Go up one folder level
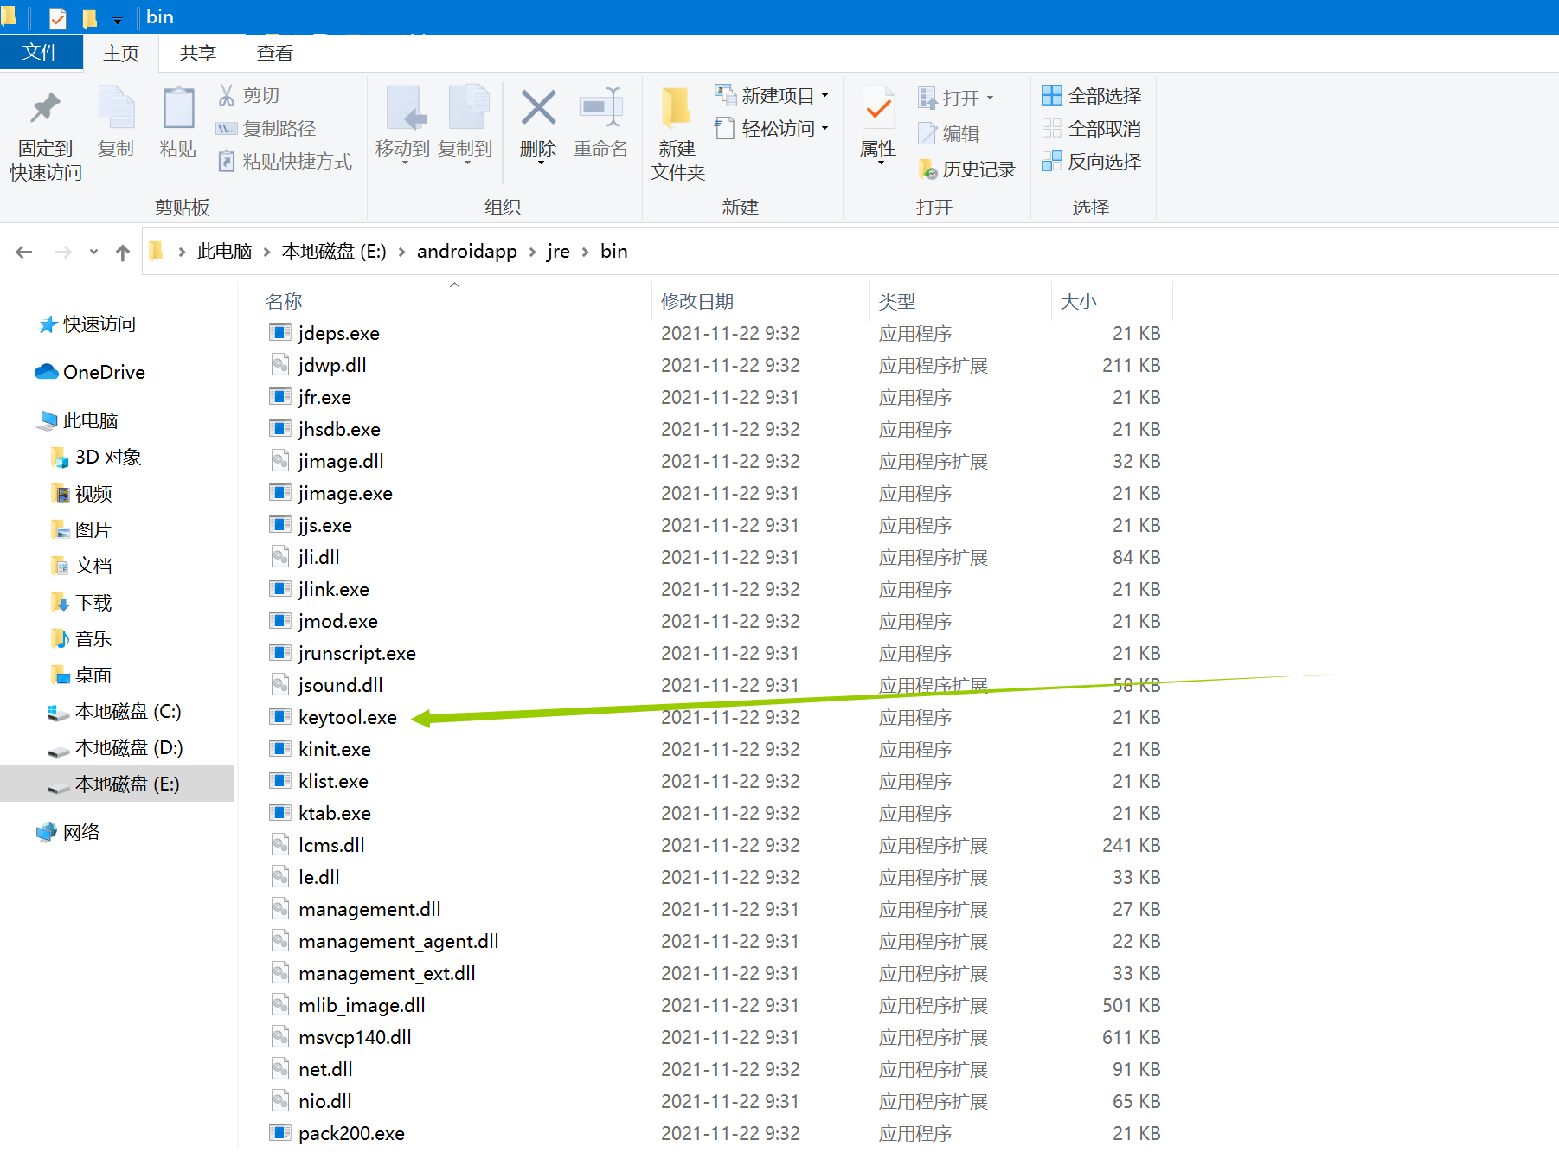This screenshot has width=1559, height=1159. [123, 252]
